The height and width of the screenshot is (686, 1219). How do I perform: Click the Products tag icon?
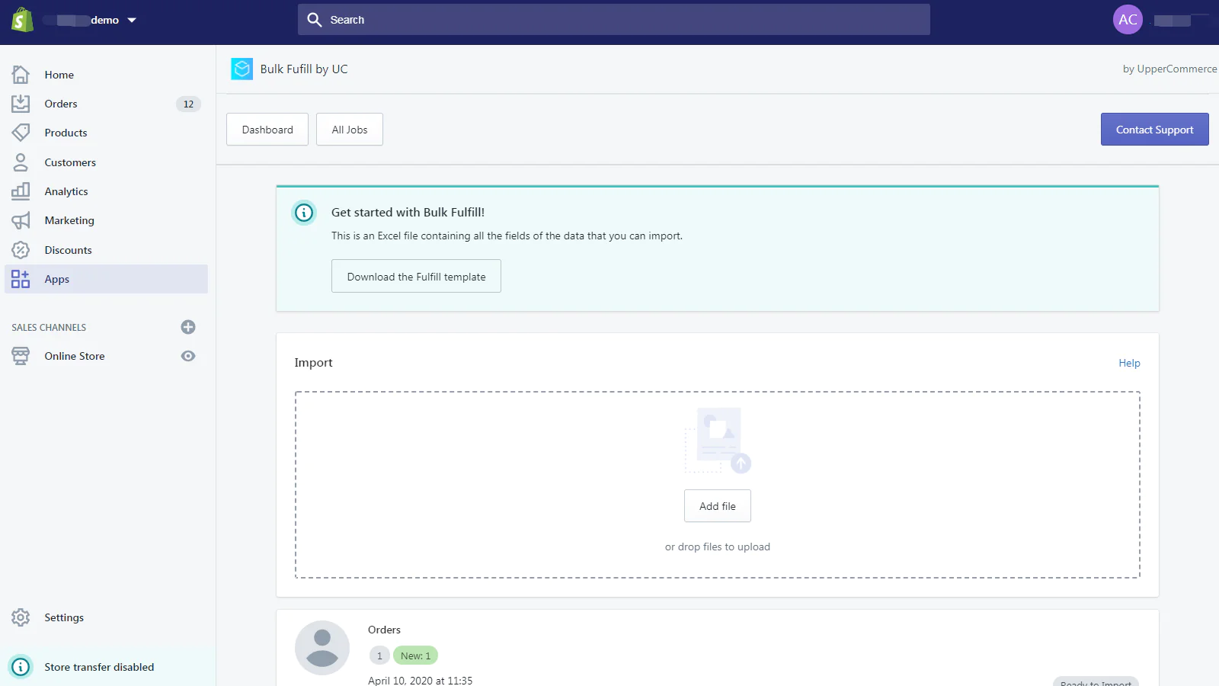pyautogui.click(x=21, y=133)
